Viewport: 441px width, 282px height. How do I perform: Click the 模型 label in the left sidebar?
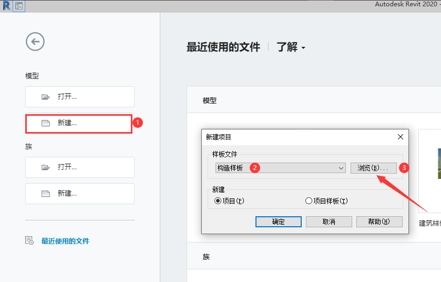(x=32, y=76)
